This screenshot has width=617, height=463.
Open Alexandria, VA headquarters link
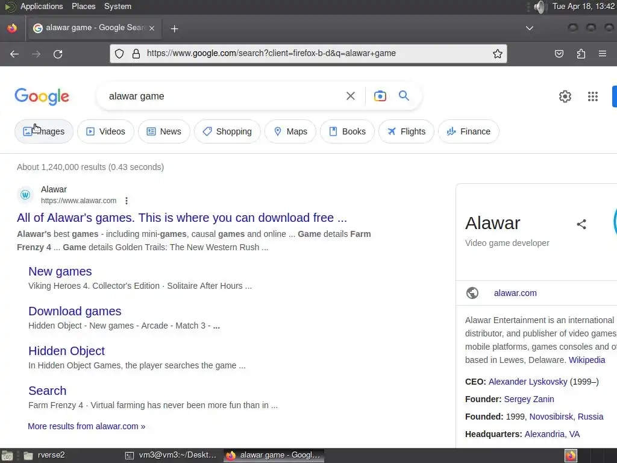tap(552, 434)
